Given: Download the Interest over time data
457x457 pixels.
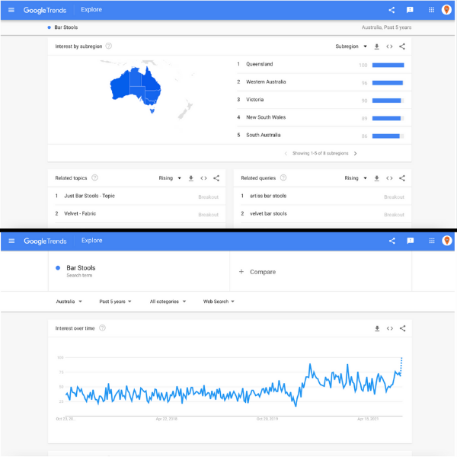Looking at the screenshot, I should (x=376, y=328).
